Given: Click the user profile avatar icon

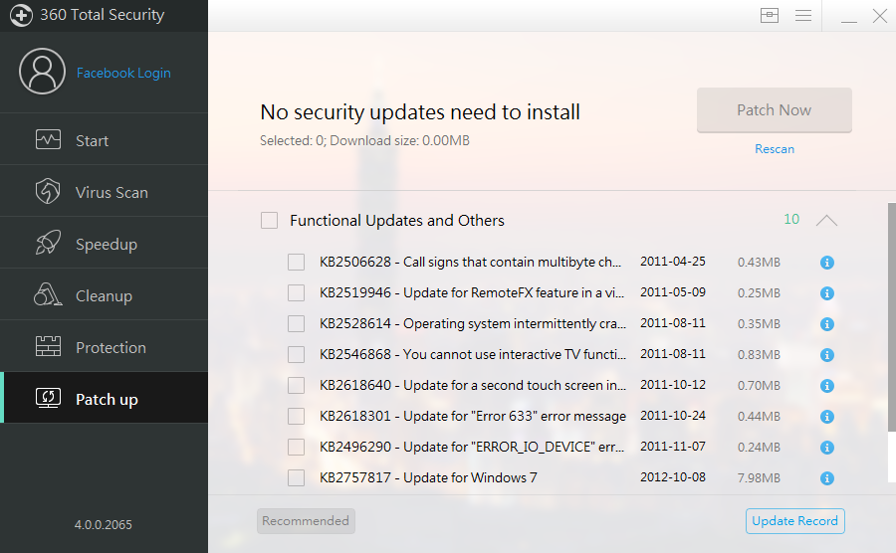Looking at the screenshot, I should pyautogui.click(x=41, y=73).
